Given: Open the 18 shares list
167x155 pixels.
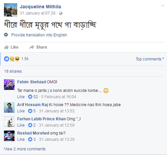Looking at the screenshot, I should [13, 71].
